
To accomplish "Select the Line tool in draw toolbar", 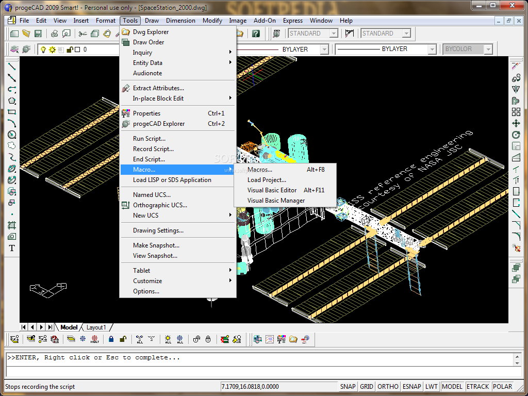I will coord(12,67).
